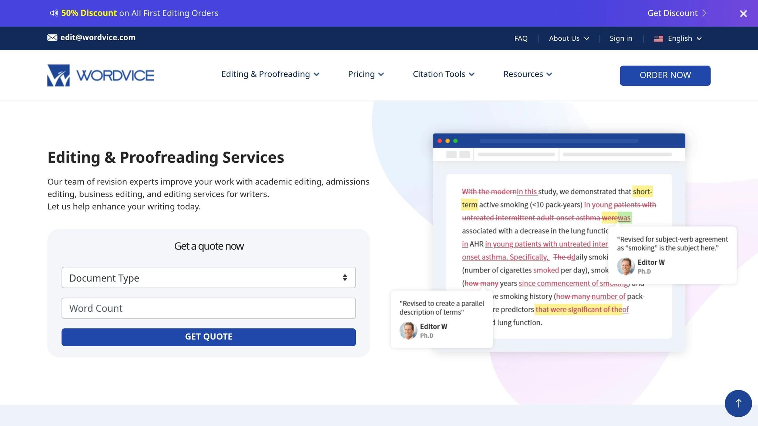Click Editor W avatar in parallel description comment

pyautogui.click(x=408, y=331)
